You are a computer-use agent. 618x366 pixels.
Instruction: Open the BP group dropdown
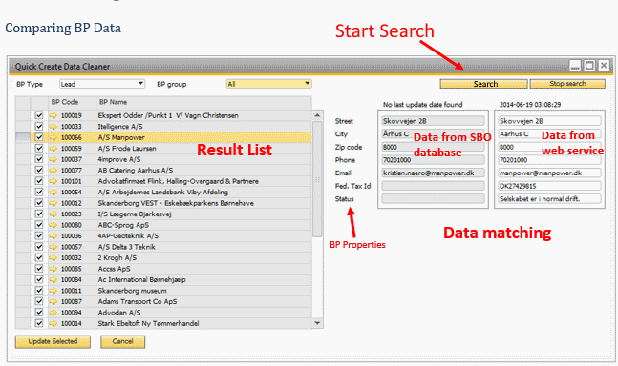268,84
